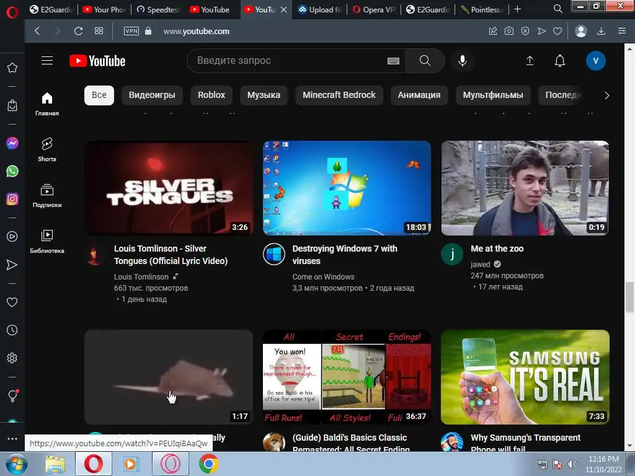Reload the current page
635x476 pixels.
tap(79, 31)
